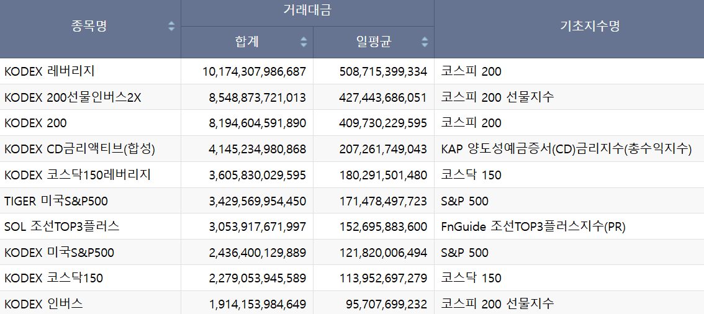Select the KODEX 코스닥150 name cell

coord(54,278)
